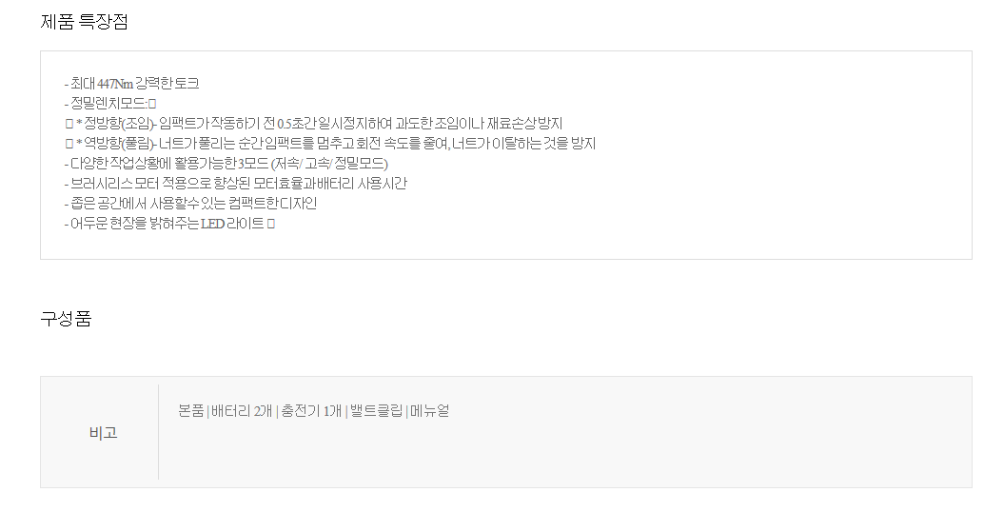Click the placeholder square before 정방향
This screenshot has height=512, width=984.
[69, 124]
